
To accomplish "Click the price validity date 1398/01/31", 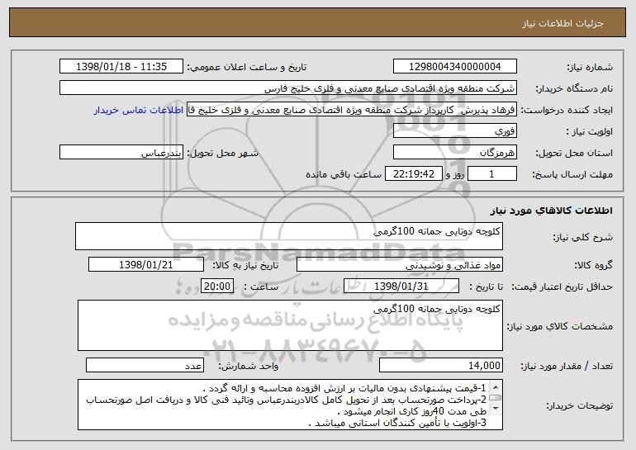I will (401, 287).
